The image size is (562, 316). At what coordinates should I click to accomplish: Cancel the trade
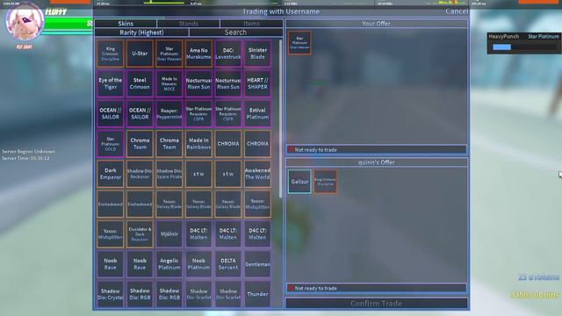click(x=456, y=11)
